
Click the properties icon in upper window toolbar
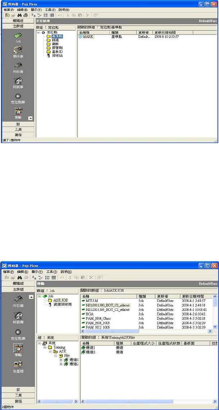[x=96, y=15]
